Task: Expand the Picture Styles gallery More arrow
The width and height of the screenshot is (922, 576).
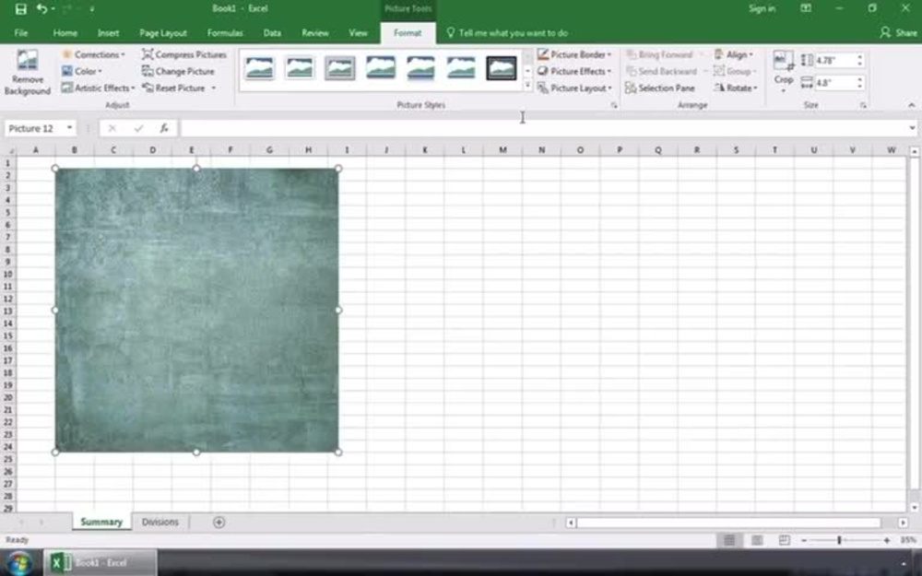Action: [527, 87]
